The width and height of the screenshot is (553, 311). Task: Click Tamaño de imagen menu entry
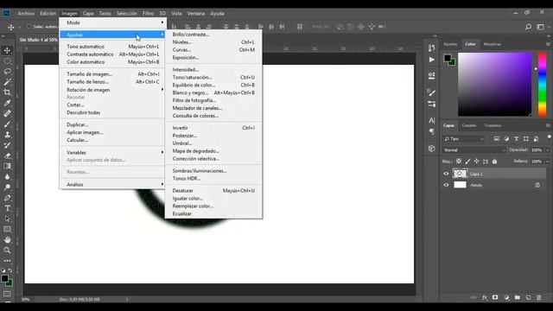112,74
